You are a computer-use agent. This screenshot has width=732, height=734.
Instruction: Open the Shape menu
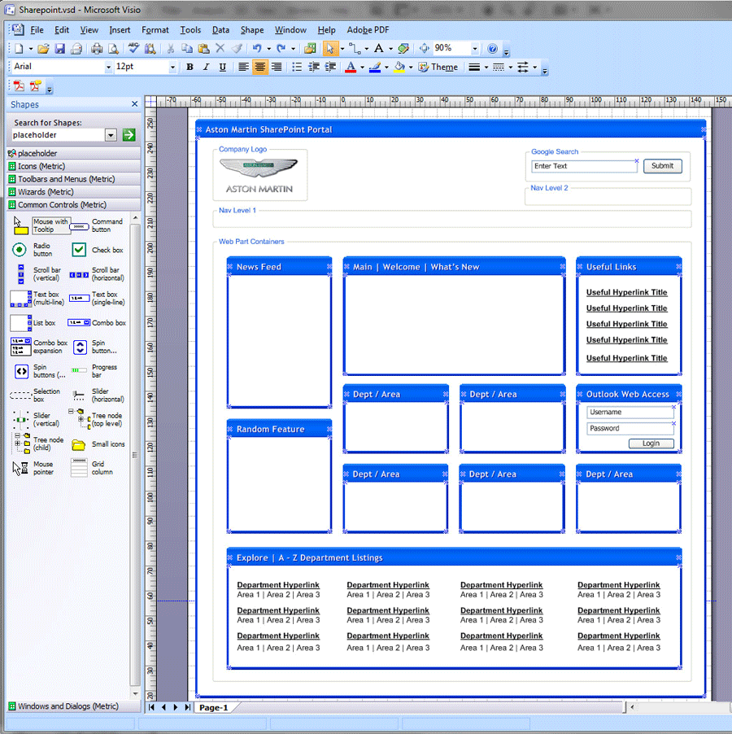(252, 30)
